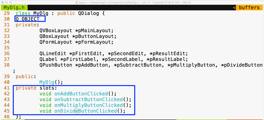
Task: Click on onMultiplyButtonClicked declaration
Action: click(88, 105)
